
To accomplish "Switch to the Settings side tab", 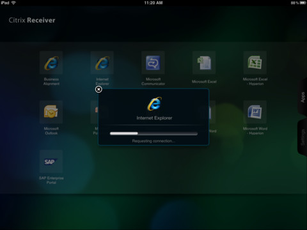I will (303, 138).
